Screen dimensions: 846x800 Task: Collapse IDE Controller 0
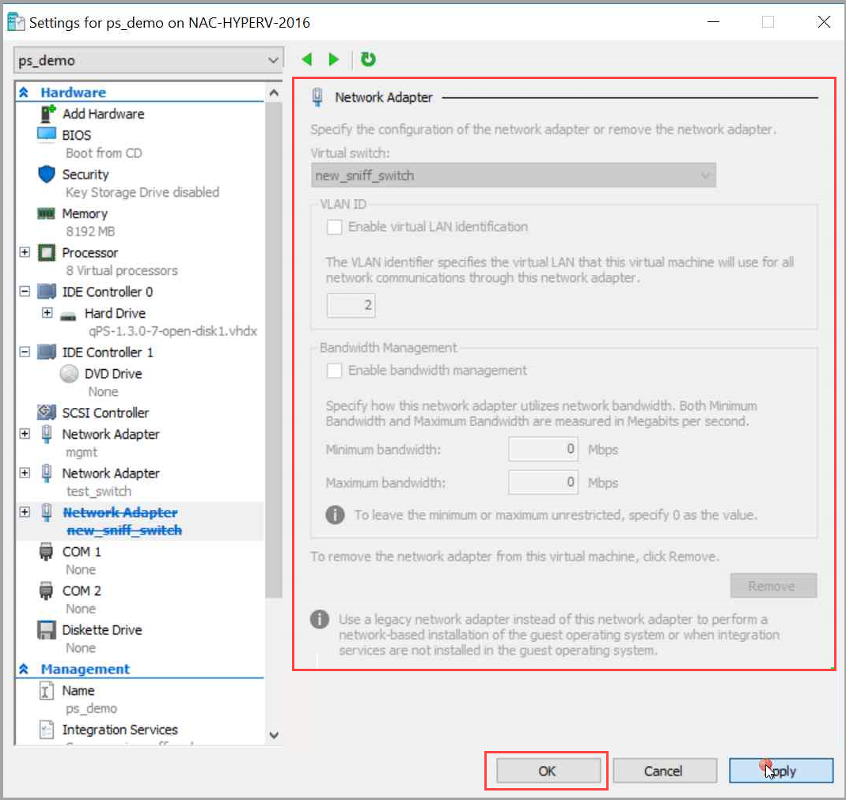point(25,291)
